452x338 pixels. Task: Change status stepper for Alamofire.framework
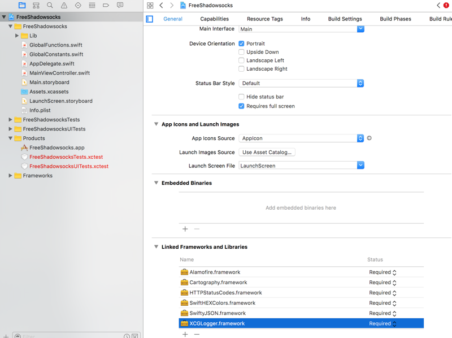(394, 272)
